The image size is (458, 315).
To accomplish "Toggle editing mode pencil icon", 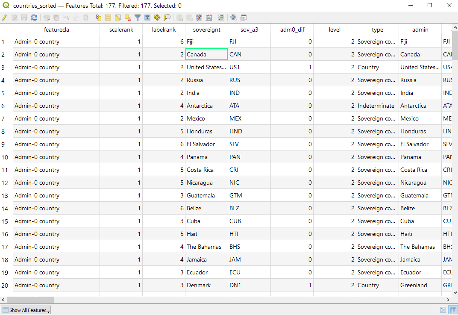I will [x=5, y=18].
